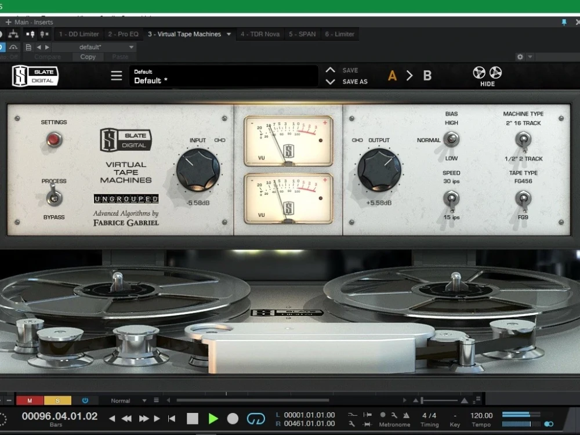This screenshot has height=435, width=580.
Task: Expand Virtual Tape Machines tab dropdown arrow
Action: pyautogui.click(x=229, y=34)
